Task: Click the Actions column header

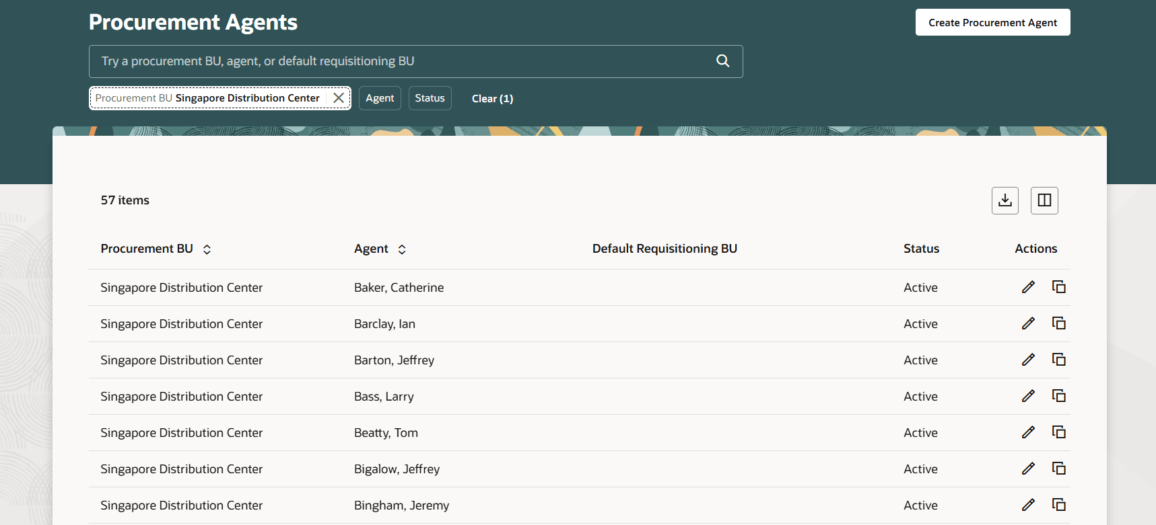Action: tap(1035, 249)
